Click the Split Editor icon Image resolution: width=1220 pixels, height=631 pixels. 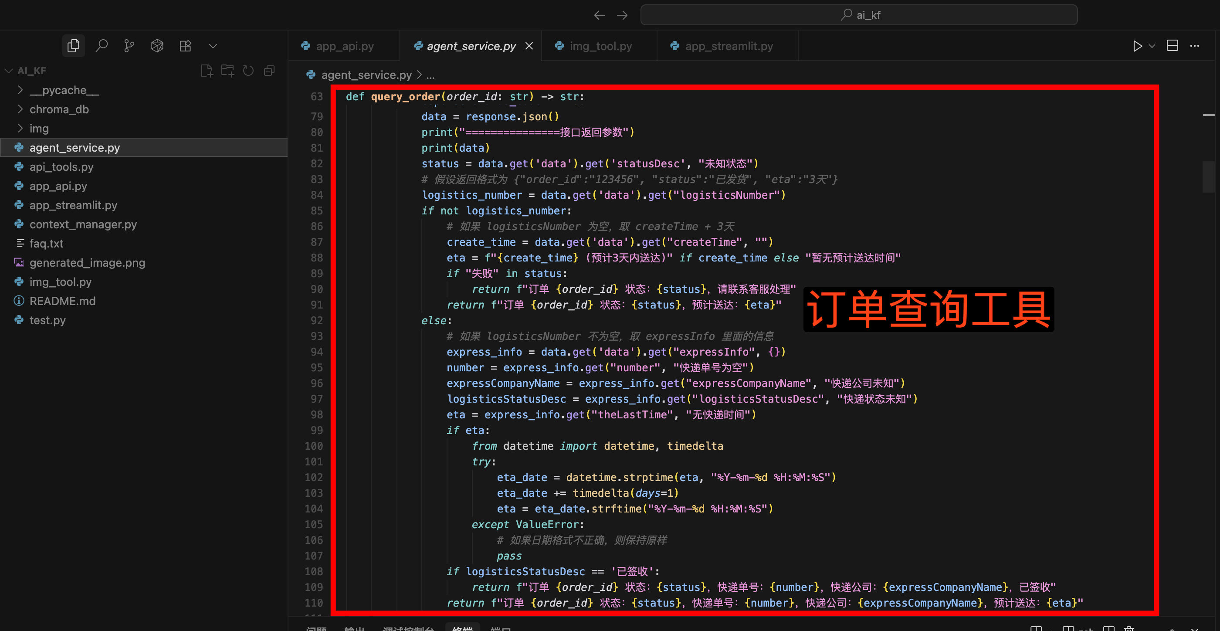click(x=1173, y=45)
